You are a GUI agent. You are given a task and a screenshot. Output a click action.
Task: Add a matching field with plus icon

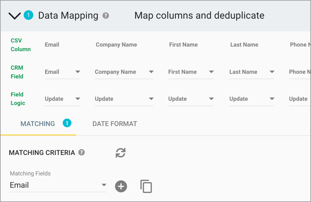pyautogui.click(x=121, y=186)
